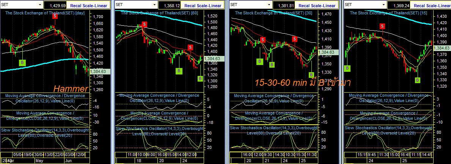Click the Slow Stochastics Oscillator label in the 15-minute chart
The height and width of the screenshot is (164, 451).
point(388,130)
